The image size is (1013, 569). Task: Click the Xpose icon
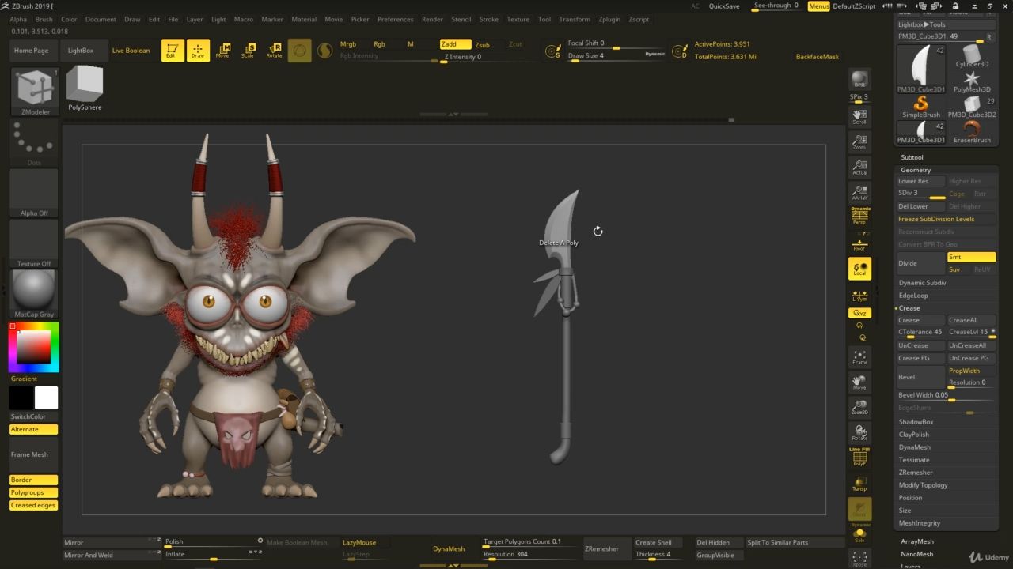[x=859, y=560]
